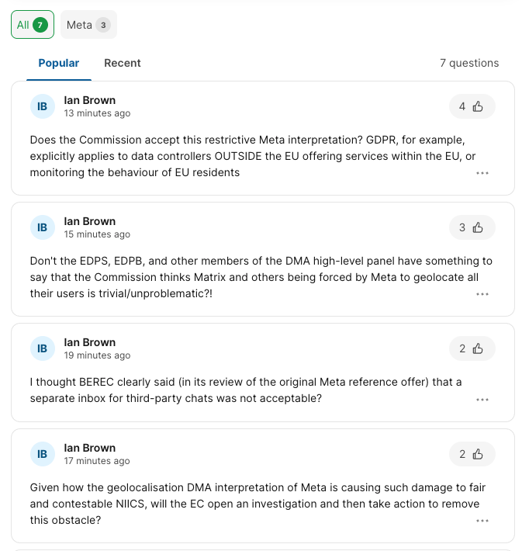Click the '7 questions' count label

[469, 63]
